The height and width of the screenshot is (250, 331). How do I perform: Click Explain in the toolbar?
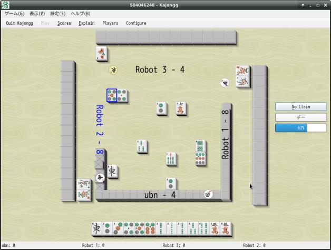tap(86, 23)
